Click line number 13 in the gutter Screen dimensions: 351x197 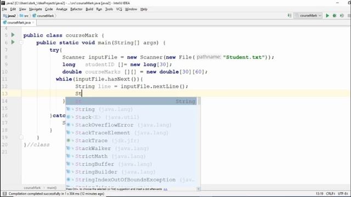pyautogui.click(x=5, y=94)
